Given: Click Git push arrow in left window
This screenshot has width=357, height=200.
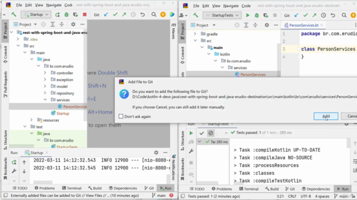Looking at the screenshot, I should pos(124,14).
